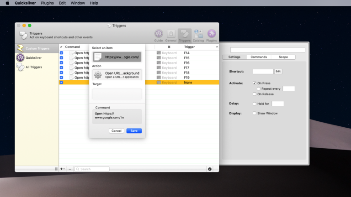Select Quicksilver in the sidebar
This screenshot has width=351, height=197.
34,58
